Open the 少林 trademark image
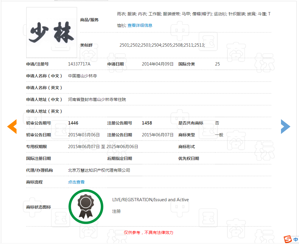299x244 pixels. click(x=52, y=32)
